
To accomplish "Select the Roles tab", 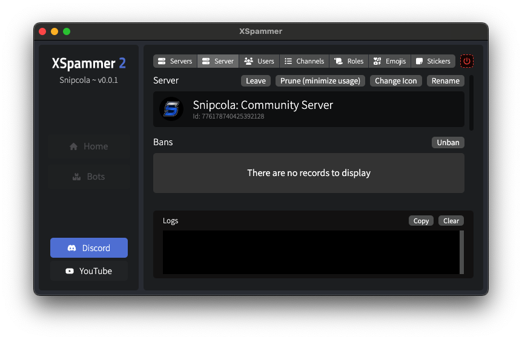I will pyautogui.click(x=349, y=61).
